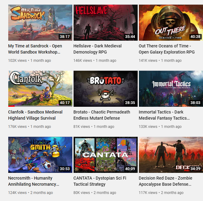Open the CANTATA video thumbnail
The image size is (203, 201).
pyautogui.click(x=106, y=155)
